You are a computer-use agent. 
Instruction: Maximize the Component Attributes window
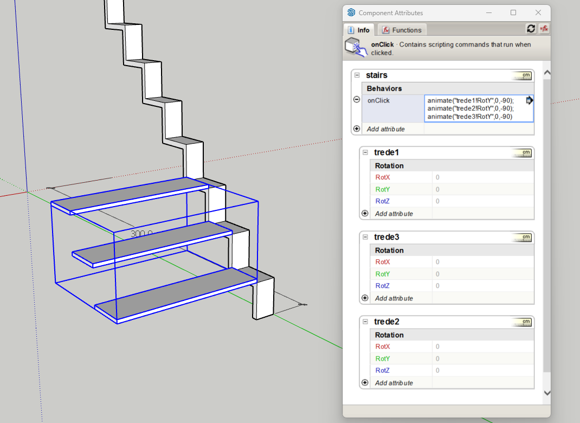(x=513, y=12)
